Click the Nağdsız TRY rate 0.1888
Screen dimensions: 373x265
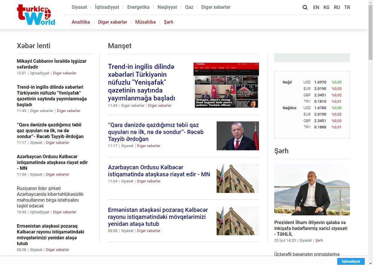click(320, 127)
